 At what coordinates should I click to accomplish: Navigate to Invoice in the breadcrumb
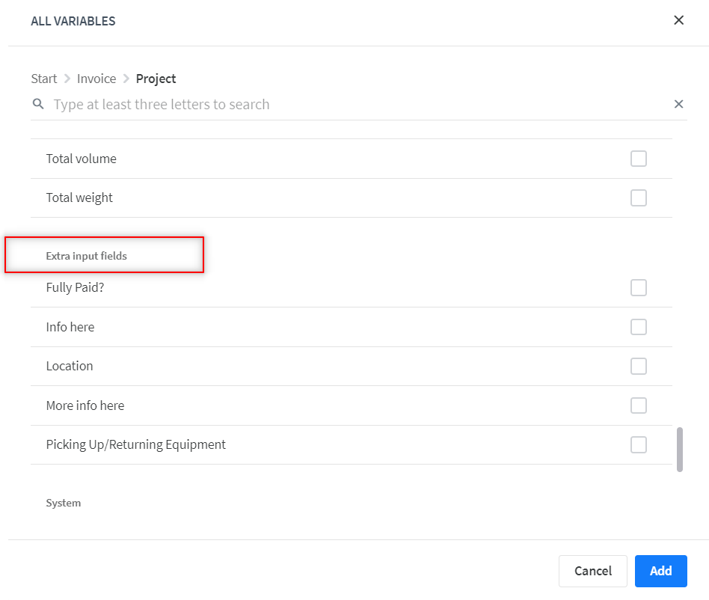coord(96,79)
